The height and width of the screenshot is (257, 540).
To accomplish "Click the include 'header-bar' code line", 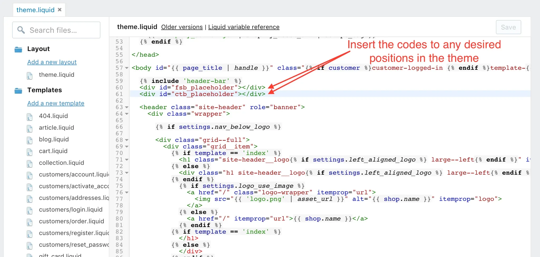I will point(191,81).
